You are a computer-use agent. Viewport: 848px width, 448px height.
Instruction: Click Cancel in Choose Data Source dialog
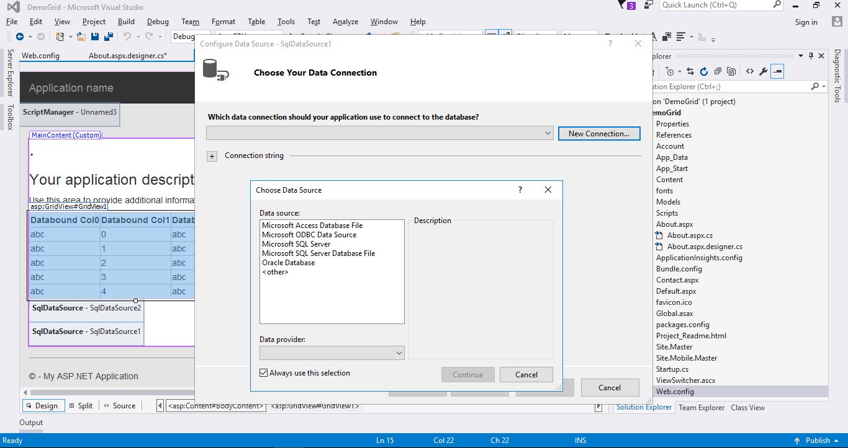[526, 374]
